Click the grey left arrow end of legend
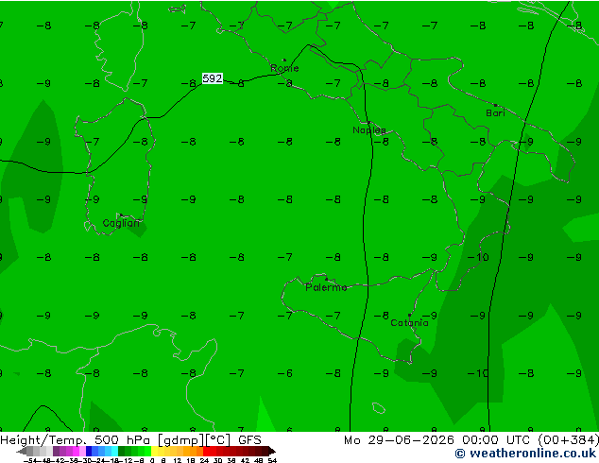 pos(22,451)
